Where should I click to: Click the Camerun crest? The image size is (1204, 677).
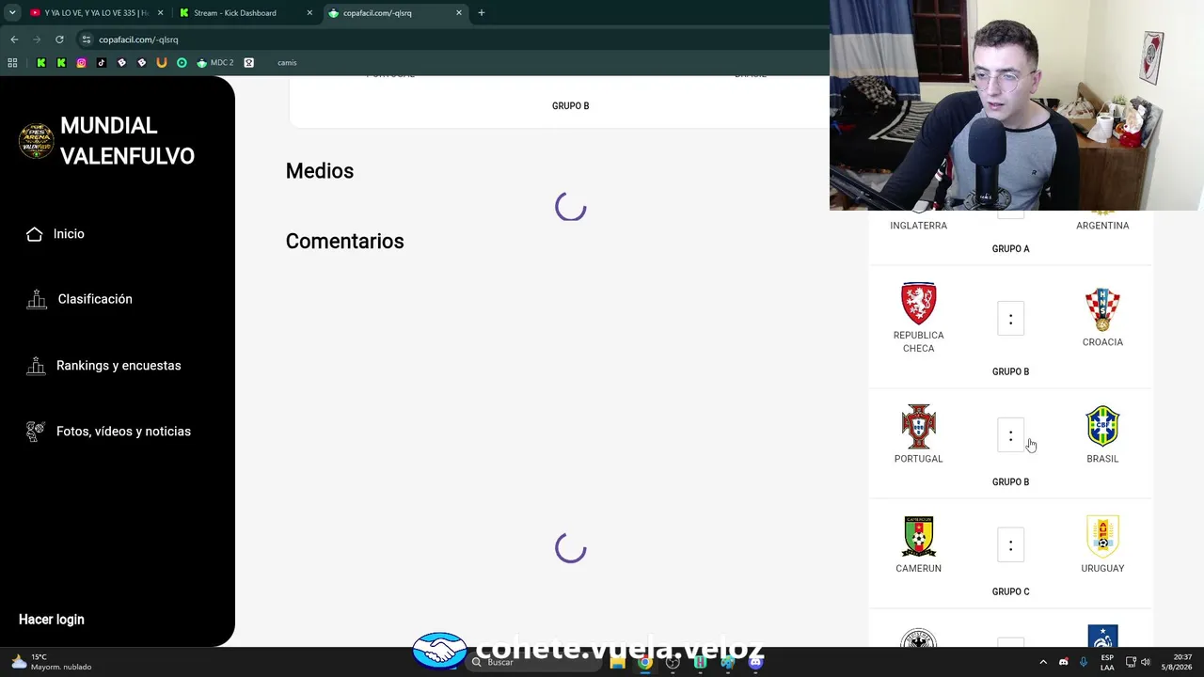click(x=919, y=537)
